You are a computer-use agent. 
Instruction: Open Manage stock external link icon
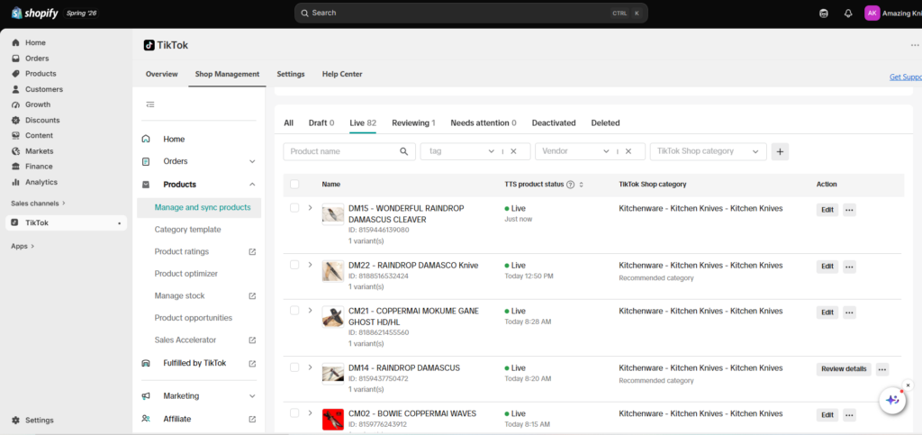252,295
